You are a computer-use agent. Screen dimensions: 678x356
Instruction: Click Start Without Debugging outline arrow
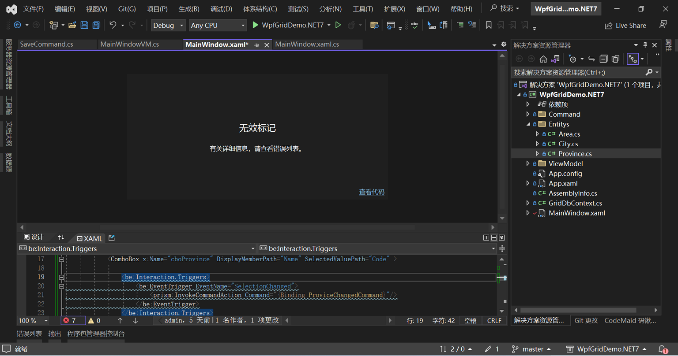point(338,25)
